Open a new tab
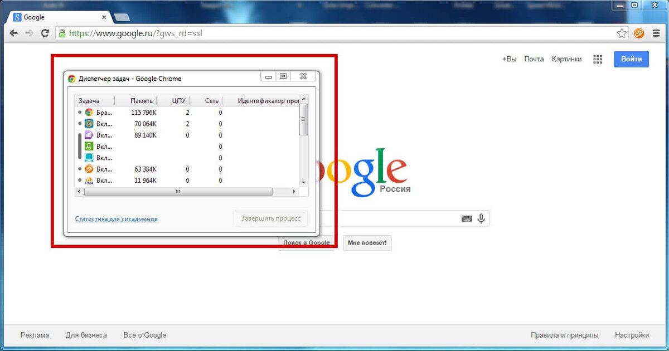The image size is (669, 351). pyautogui.click(x=122, y=18)
